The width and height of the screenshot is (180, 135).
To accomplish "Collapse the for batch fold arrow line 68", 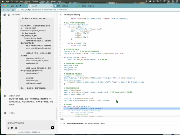I will pos(62,113).
